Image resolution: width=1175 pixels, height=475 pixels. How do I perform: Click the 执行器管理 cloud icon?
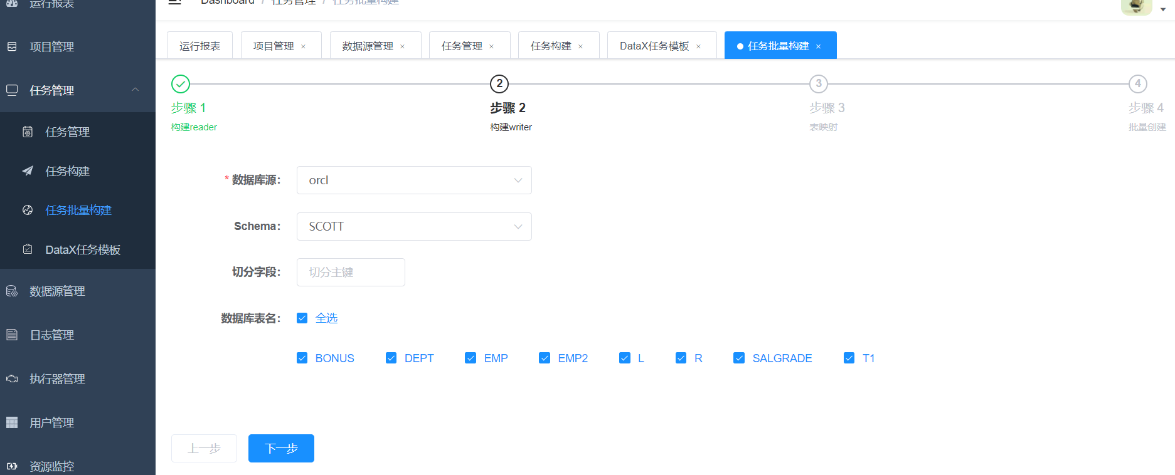pyautogui.click(x=12, y=378)
